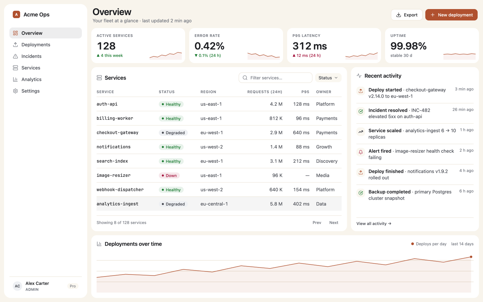Click the magnifier icon in filter field
The height and width of the screenshot is (302, 483).
click(x=245, y=78)
